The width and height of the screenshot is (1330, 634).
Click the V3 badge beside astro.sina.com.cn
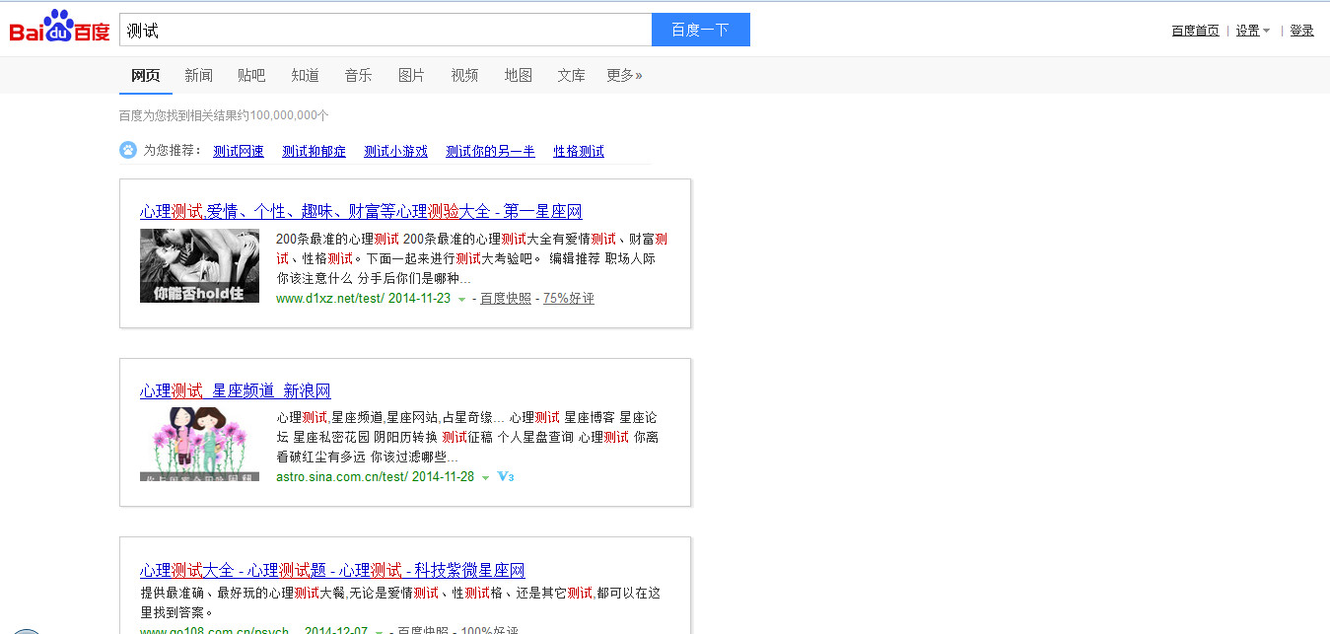[506, 477]
